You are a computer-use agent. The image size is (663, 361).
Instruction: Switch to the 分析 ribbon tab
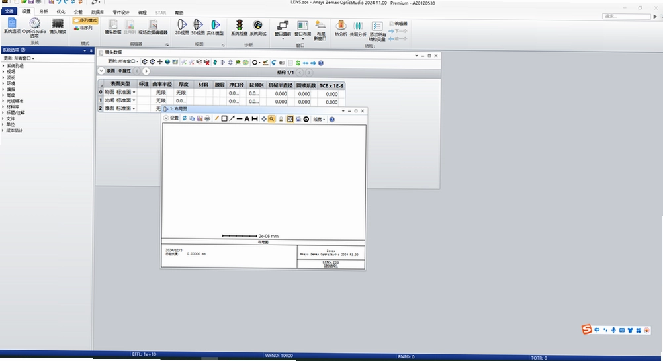44,11
